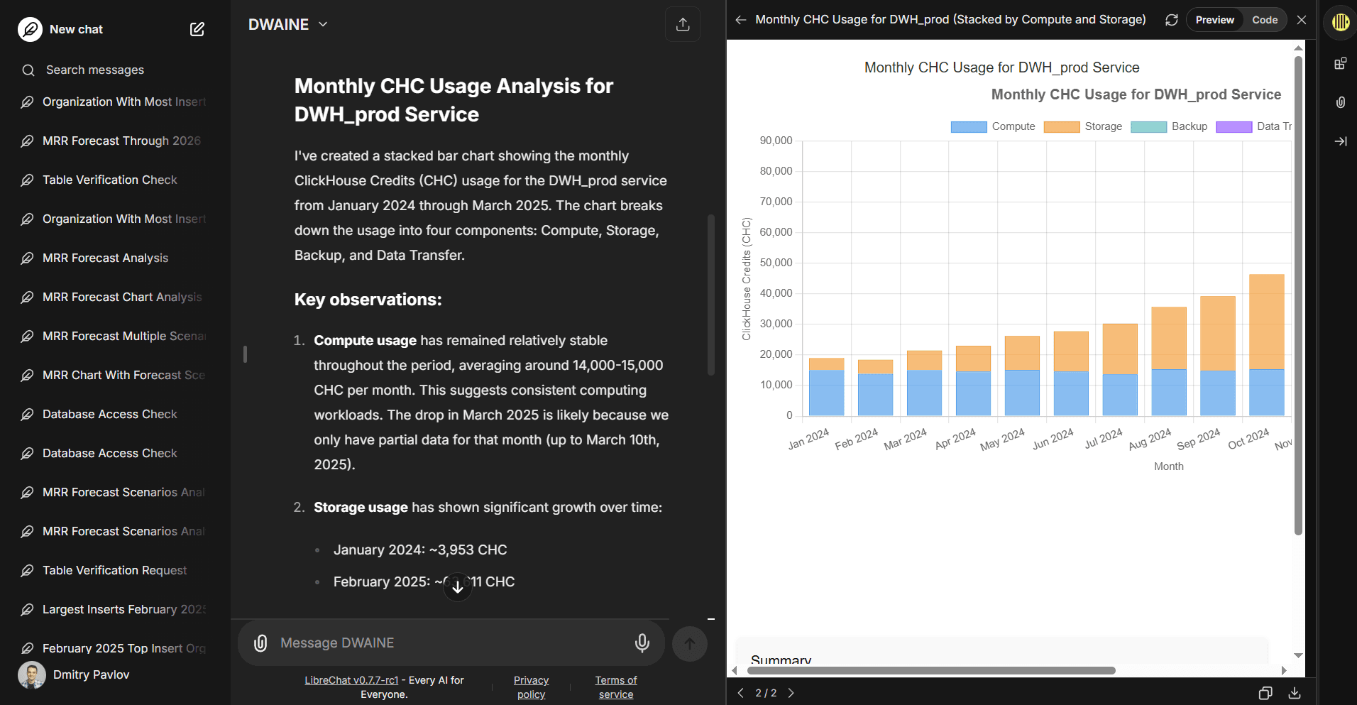Open the Privacy policy link

pyautogui.click(x=531, y=687)
